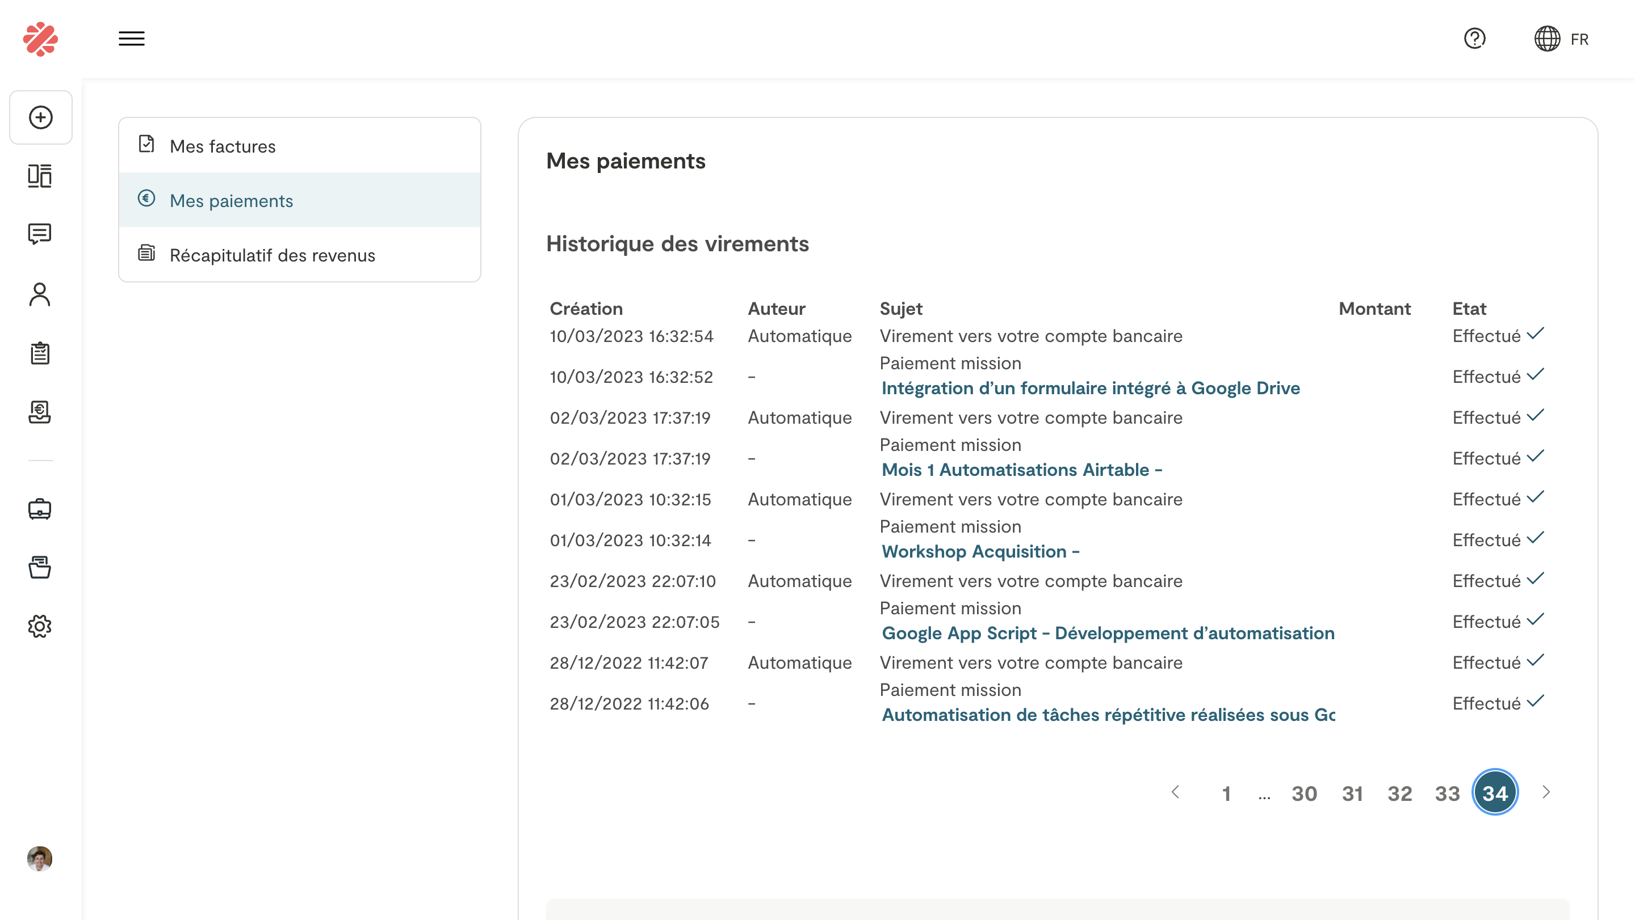Open Workshop Acquisition mission link

pos(980,552)
